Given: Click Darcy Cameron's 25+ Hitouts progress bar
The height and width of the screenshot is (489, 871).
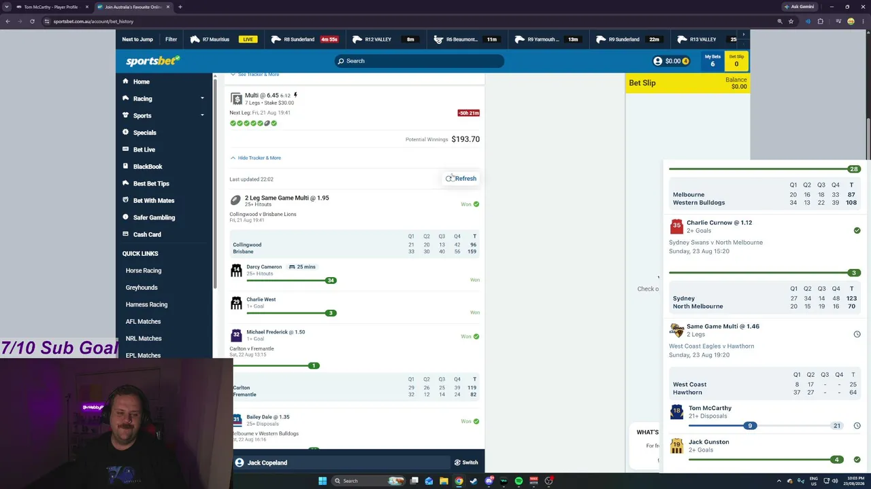Looking at the screenshot, I should (291, 280).
